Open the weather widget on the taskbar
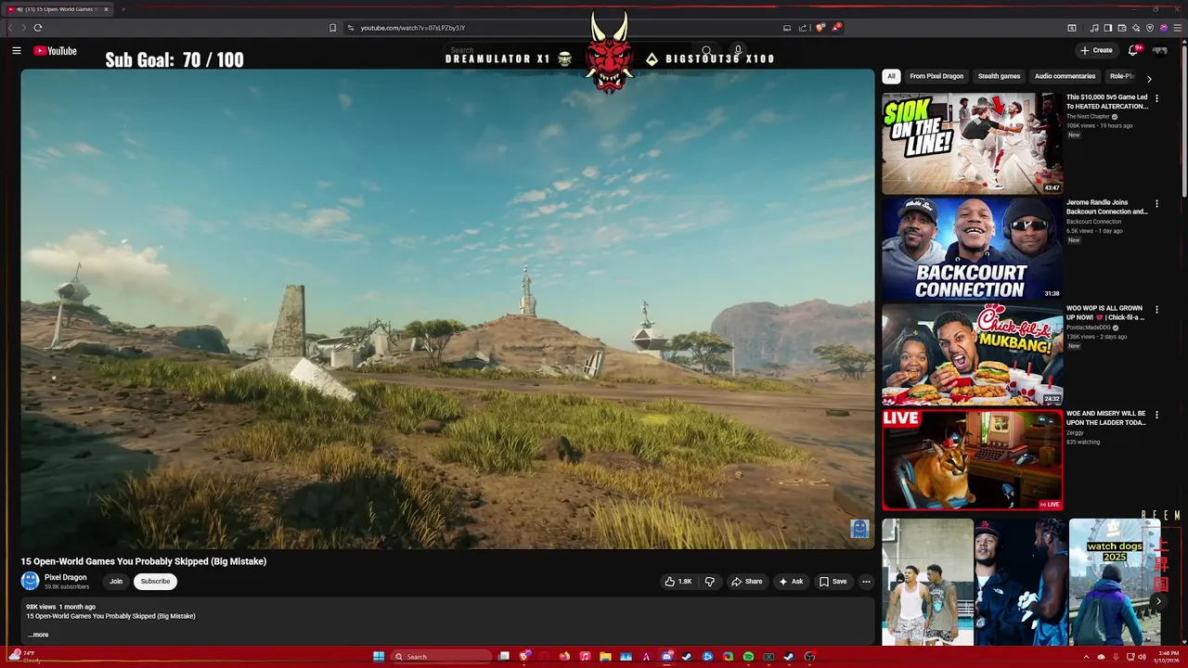Viewport: 1188px width, 668px height. [x=24, y=656]
